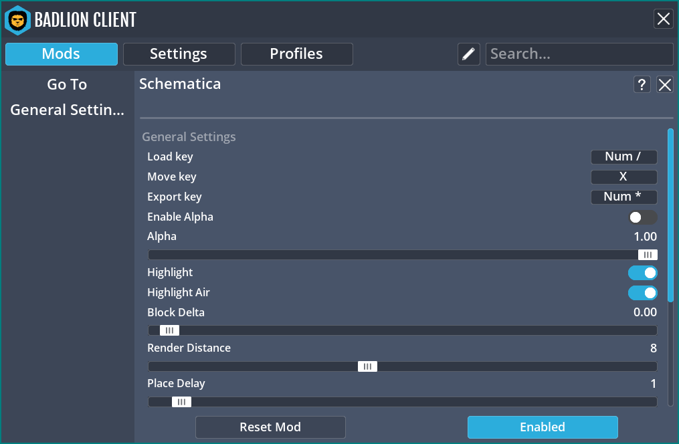Close the Schematica mod panel

[x=665, y=84]
